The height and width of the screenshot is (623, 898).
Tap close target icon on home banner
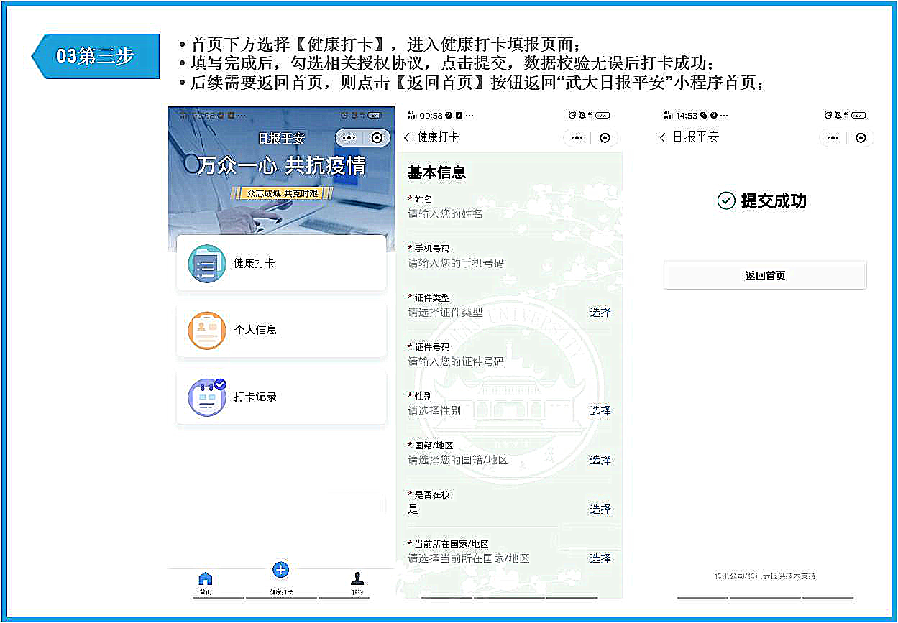coord(377,138)
